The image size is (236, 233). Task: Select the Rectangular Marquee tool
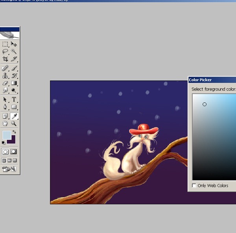[5, 44]
